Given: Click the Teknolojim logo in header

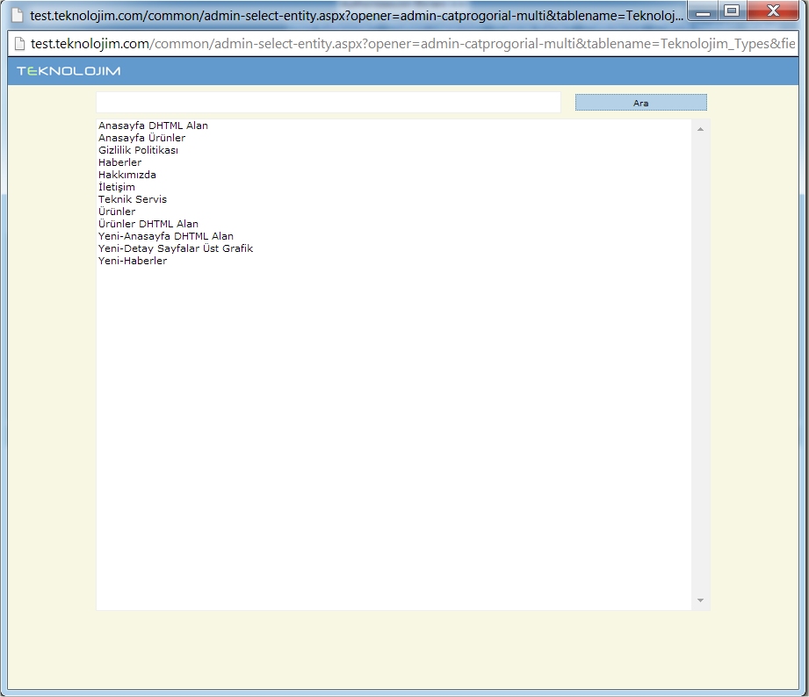Looking at the screenshot, I should (69, 71).
